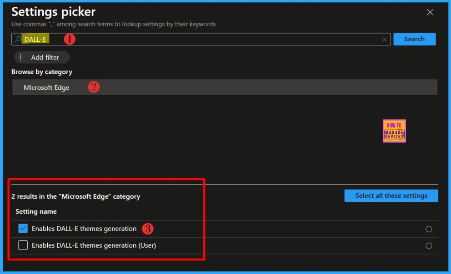Show info for DALL-E themes generation (User)
The height and width of the screenshot is (274, 451).
coord(429,245)
